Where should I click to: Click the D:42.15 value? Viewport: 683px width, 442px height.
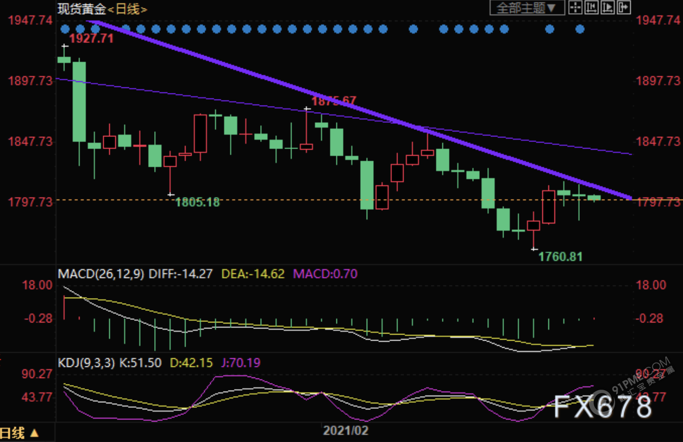tap(191, 363)
